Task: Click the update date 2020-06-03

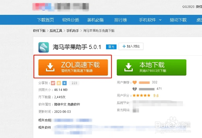Action: 62,112
